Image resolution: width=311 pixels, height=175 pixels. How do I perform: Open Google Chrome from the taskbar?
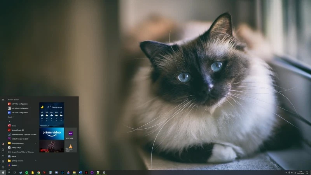38,173
